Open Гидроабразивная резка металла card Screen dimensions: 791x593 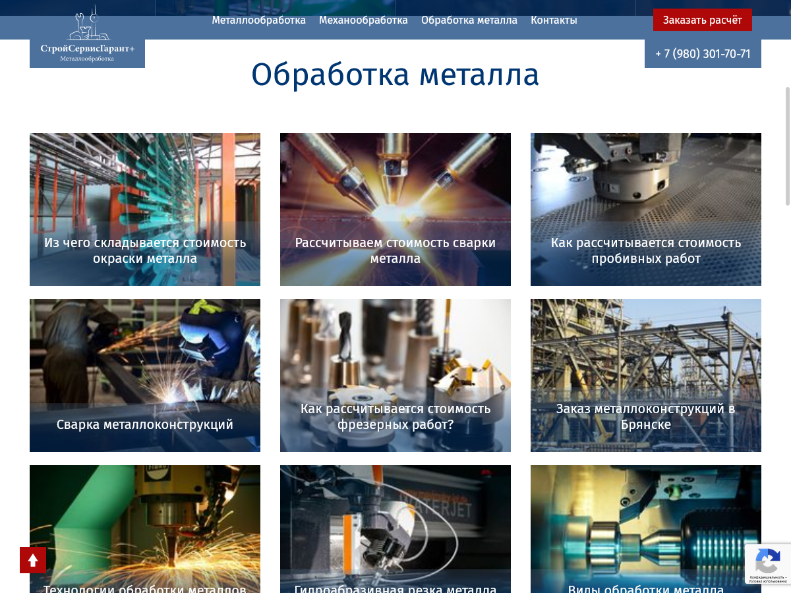click(395, 527)
